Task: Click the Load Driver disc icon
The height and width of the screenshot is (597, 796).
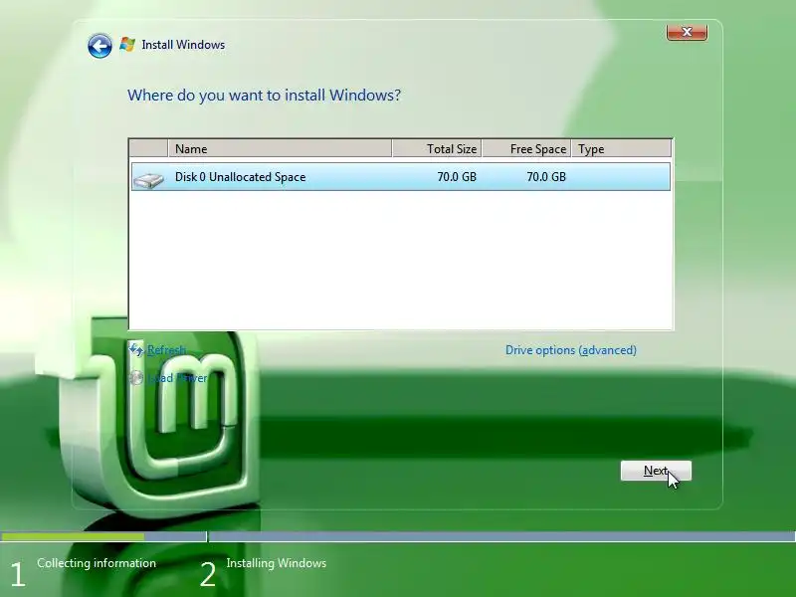Action: coord(135,378)
